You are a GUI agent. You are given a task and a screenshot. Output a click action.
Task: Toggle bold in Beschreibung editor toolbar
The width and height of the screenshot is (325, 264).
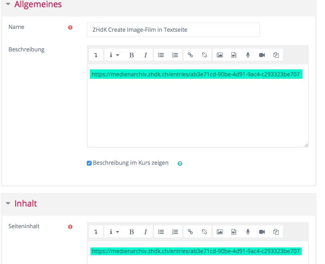(x=131, y=55)
